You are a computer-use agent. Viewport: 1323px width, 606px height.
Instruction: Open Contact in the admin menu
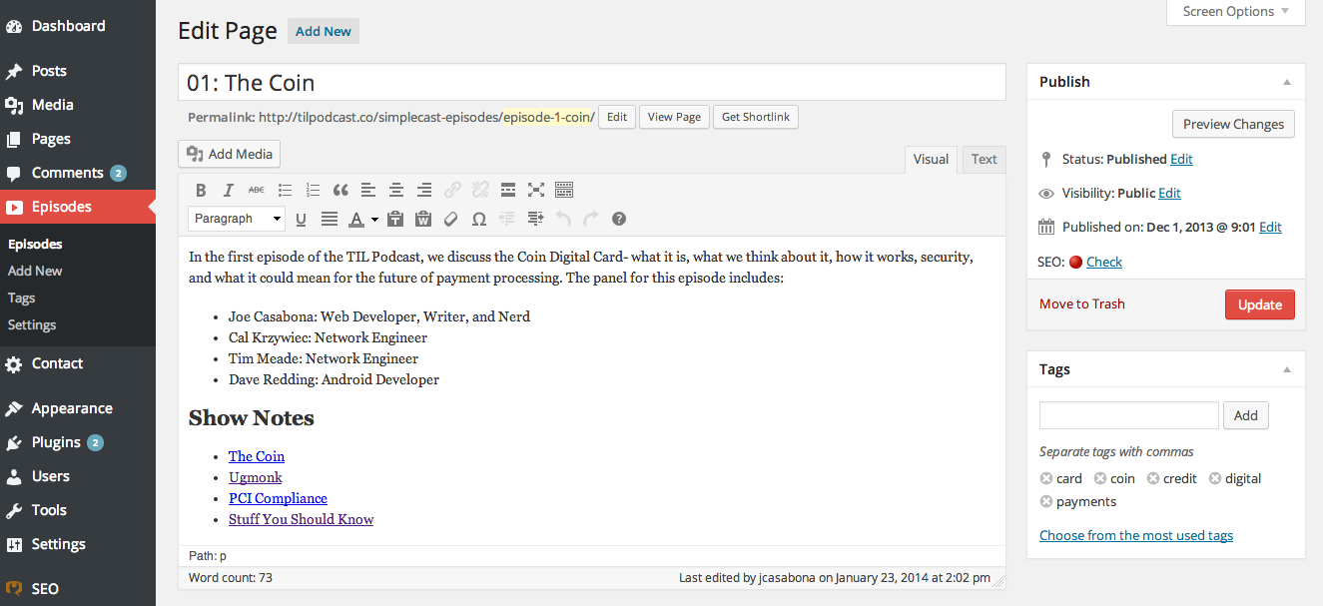tap(78, 363)
